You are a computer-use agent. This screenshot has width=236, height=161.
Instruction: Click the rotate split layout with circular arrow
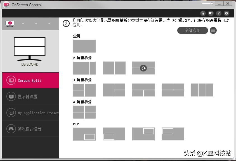pyautogui.click(x=143, y=68)
